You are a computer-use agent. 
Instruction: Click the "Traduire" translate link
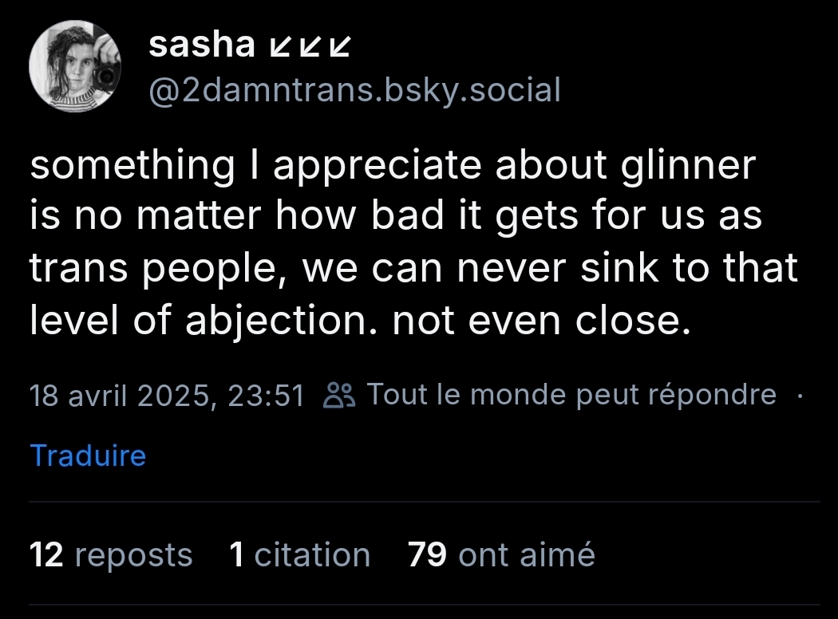point(88,455)
